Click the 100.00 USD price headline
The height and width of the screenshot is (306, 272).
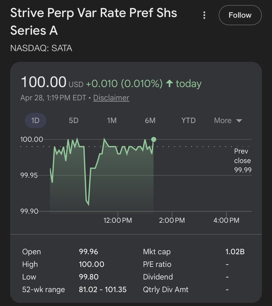tap(52, 83)
